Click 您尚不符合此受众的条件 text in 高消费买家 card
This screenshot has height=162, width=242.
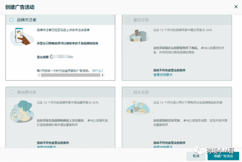point(53,143)
